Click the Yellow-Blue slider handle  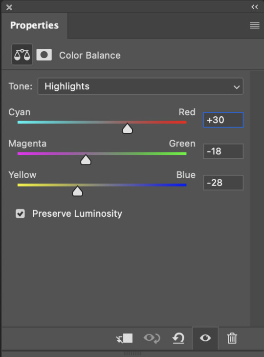click(x=77, y=191)
